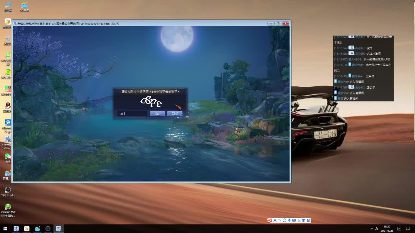
Task: Click the 确定 confirm button in captcha dialog
Action: 158,114
